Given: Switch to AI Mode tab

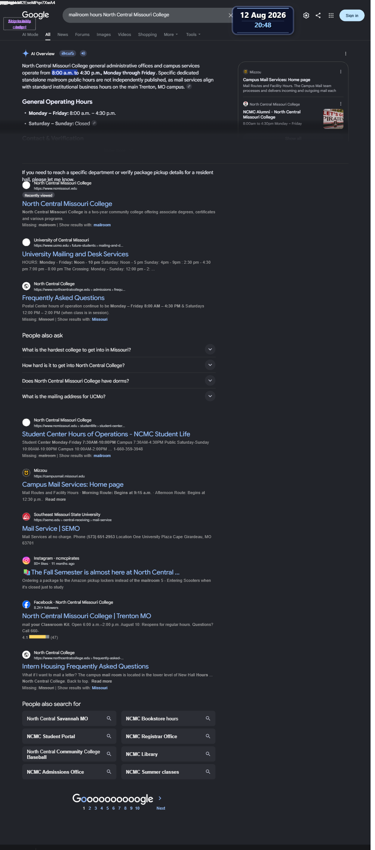Looking at the screenshot, I should (x=30, y=34).
